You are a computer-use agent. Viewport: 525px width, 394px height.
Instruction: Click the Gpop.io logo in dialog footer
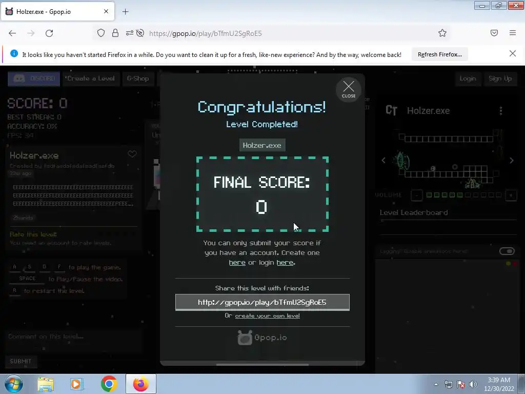pos(262,338)
